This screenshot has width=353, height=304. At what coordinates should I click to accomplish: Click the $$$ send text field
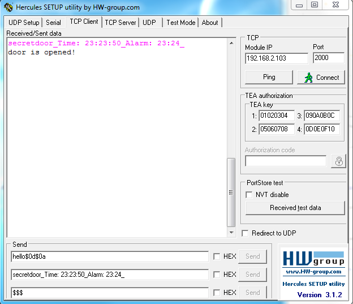click(110, 293)
